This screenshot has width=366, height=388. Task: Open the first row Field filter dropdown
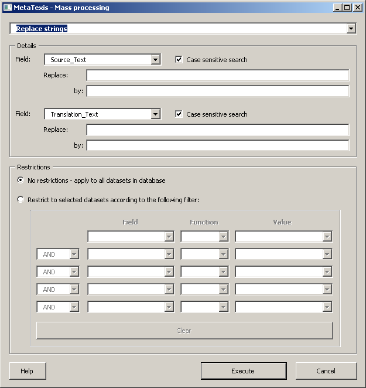pyautogui.click(x=169, y=237)
